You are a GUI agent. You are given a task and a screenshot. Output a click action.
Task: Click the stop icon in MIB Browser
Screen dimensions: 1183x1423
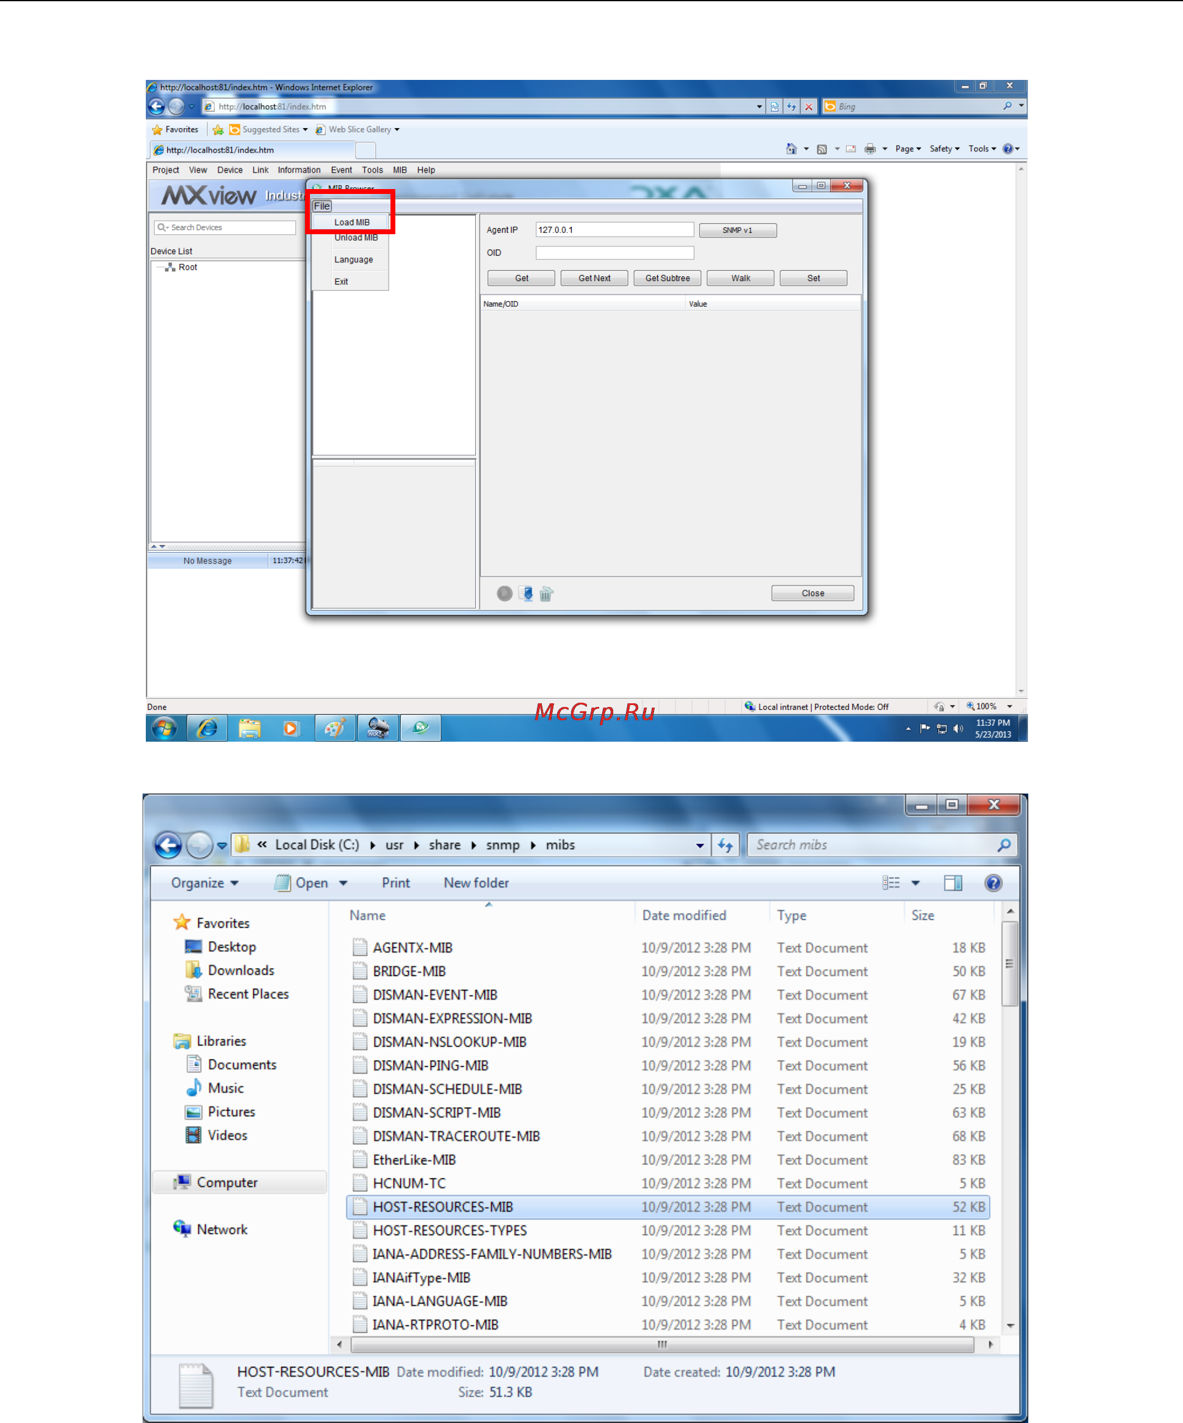pyautogui.click(x=505, y=593)
